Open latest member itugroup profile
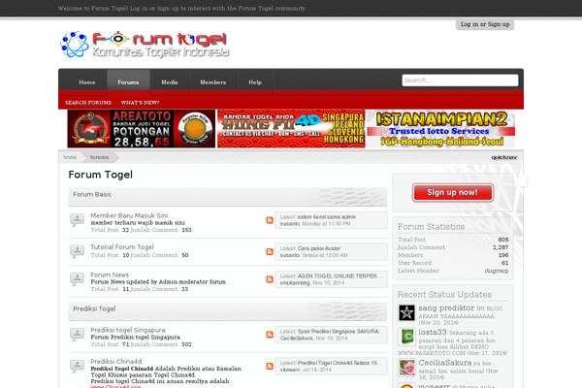 497,271
